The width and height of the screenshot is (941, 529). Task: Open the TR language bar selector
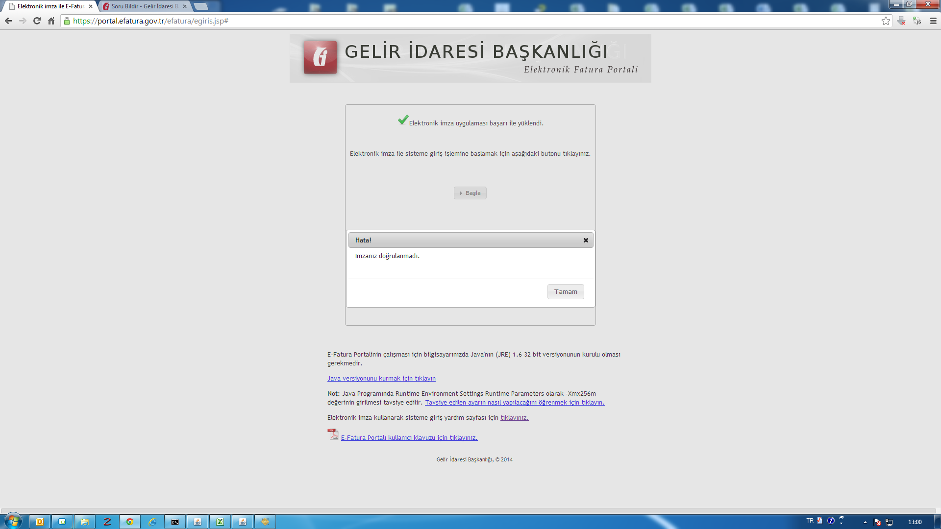(810, 521)
